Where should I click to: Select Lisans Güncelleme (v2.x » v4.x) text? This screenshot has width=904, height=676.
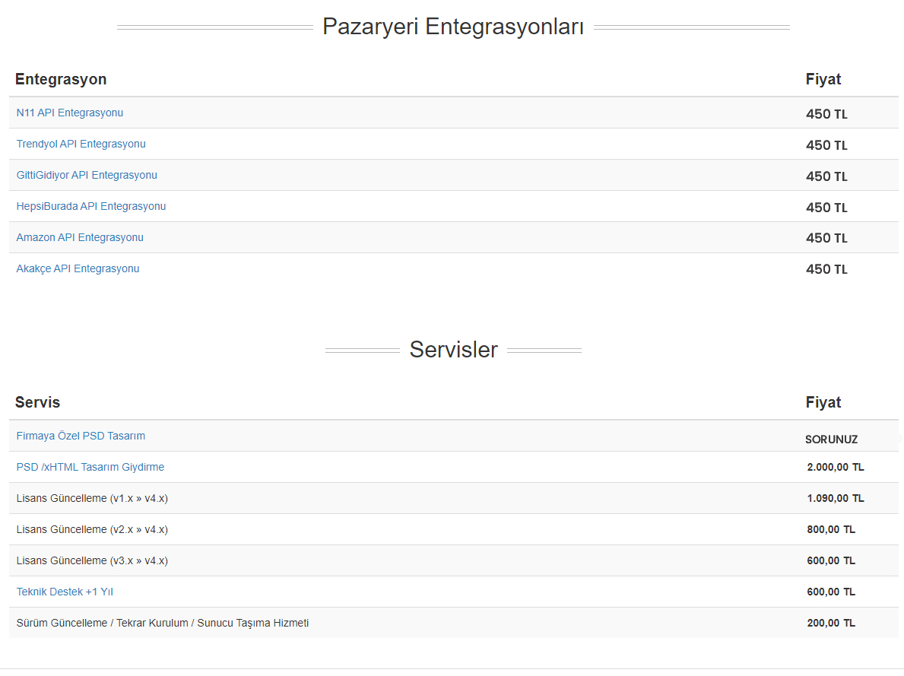pos(92,529)
